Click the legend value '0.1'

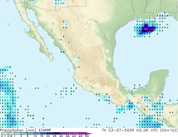[3, 136]
